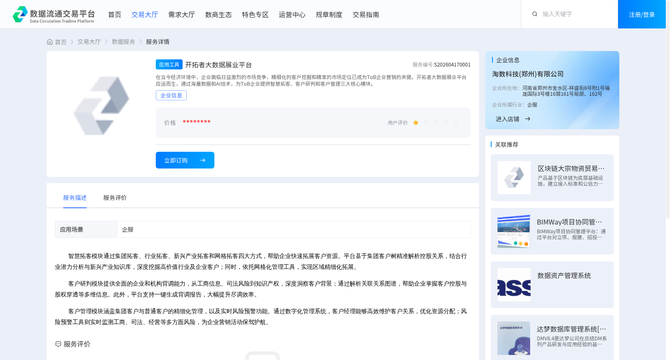The image size is (670, 360).
Task: Click 注册/登录 button
Action: pos(642,14)
